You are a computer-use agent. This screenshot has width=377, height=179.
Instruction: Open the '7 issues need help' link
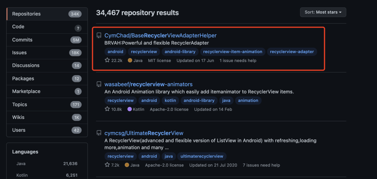[x=261, y=165]
